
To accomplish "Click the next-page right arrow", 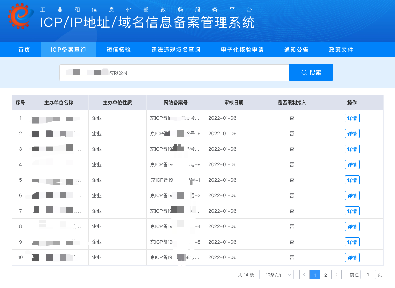I will tap(336, 275).
